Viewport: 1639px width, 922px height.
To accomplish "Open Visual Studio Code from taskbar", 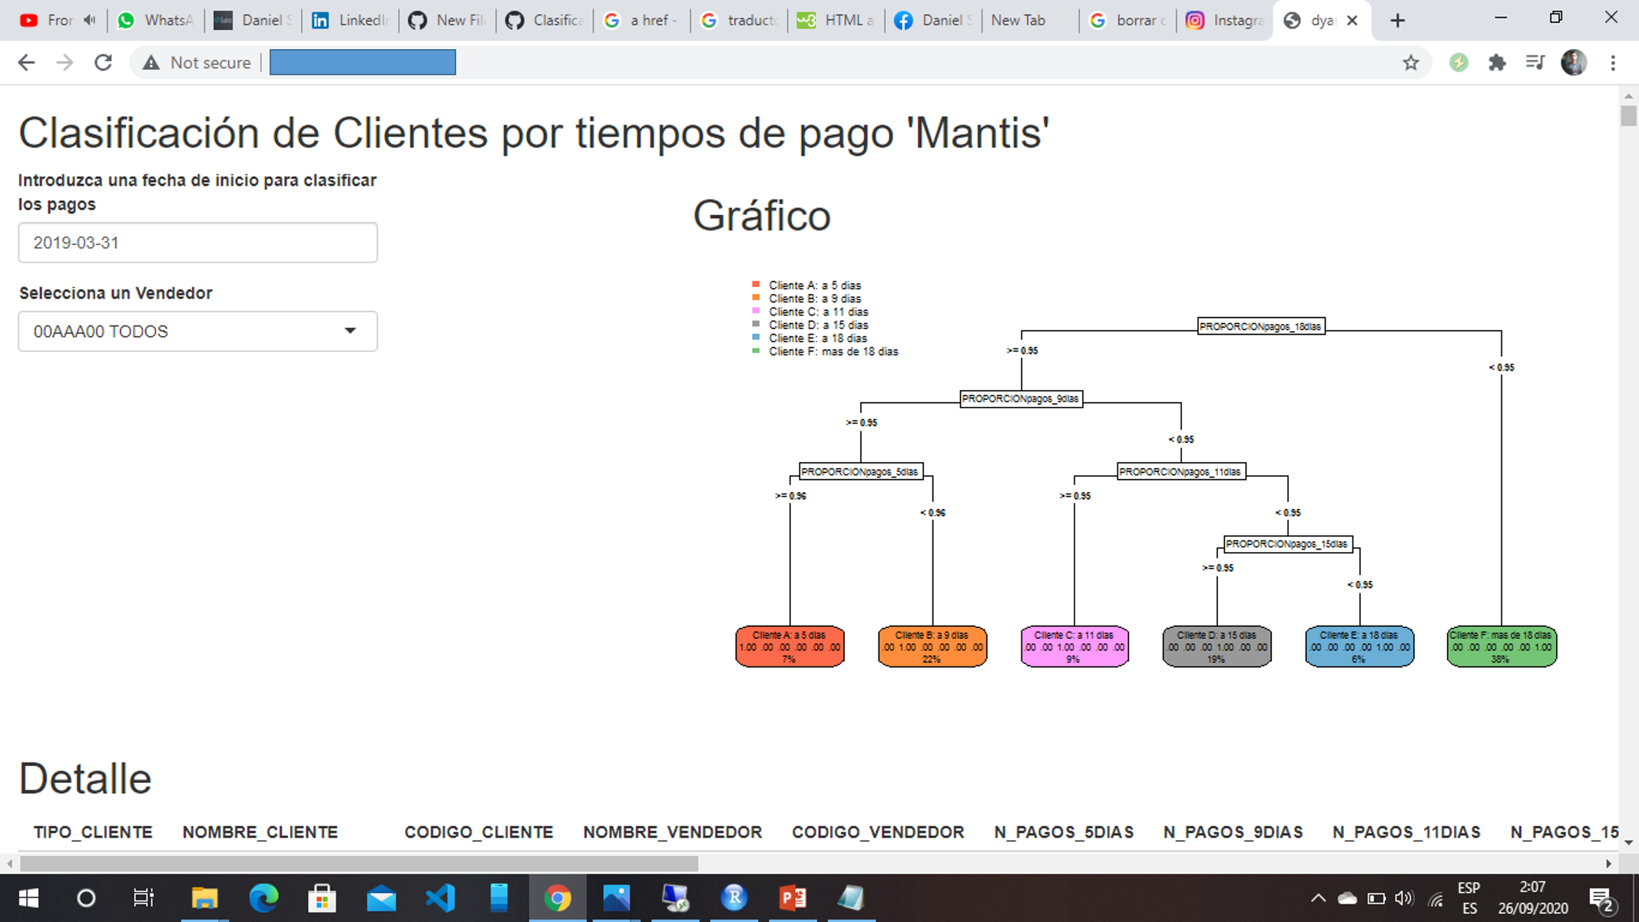I will [x=441, y=897].
